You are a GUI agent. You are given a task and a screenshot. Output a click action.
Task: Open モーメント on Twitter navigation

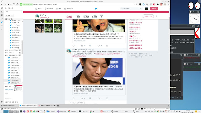(x=49, y=8)
